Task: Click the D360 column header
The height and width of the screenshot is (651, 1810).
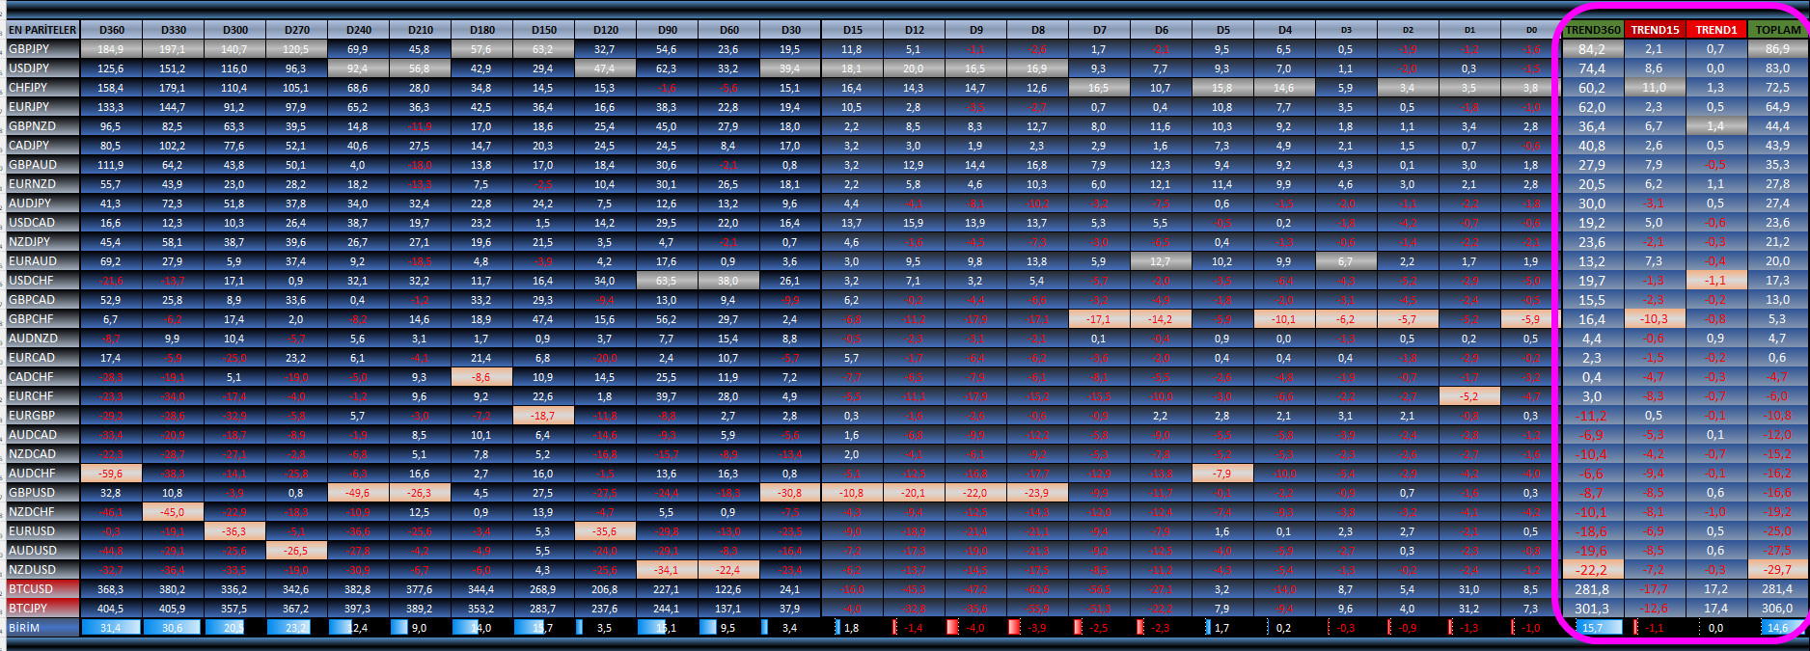Action: 111,30
